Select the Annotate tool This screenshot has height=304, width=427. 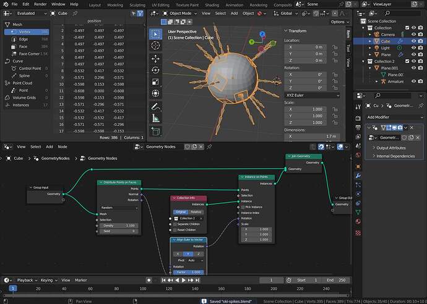coord(155,106)
